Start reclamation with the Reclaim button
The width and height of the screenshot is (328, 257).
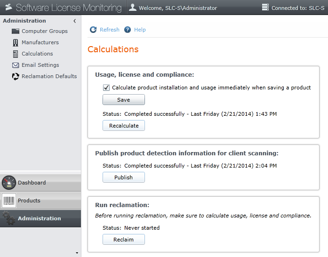(x=124, y=240)
